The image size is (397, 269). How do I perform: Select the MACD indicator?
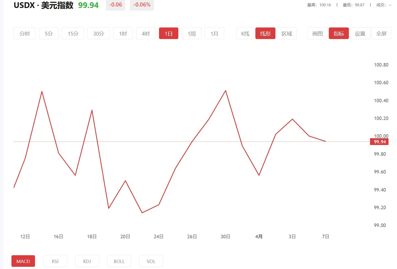(x=23, y=261)
